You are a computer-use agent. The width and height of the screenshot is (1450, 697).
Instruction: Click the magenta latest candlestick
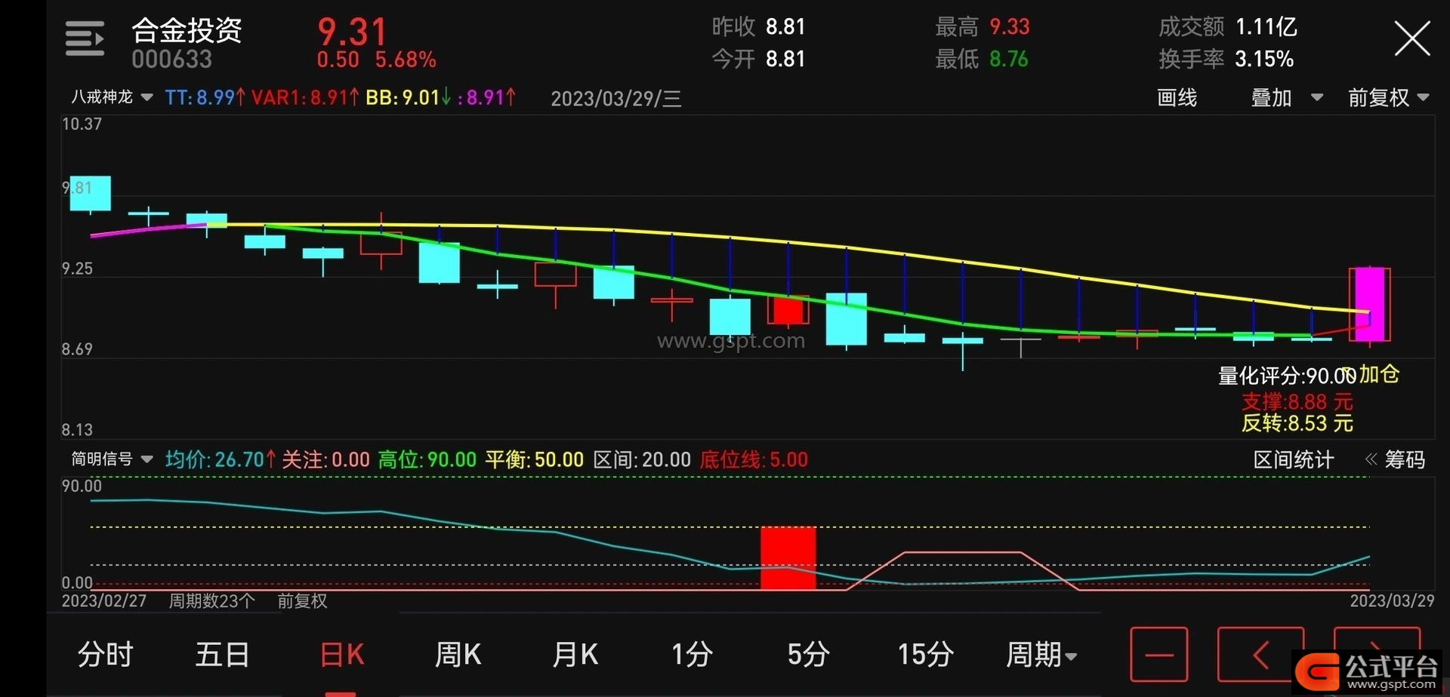click(1369, 304)
